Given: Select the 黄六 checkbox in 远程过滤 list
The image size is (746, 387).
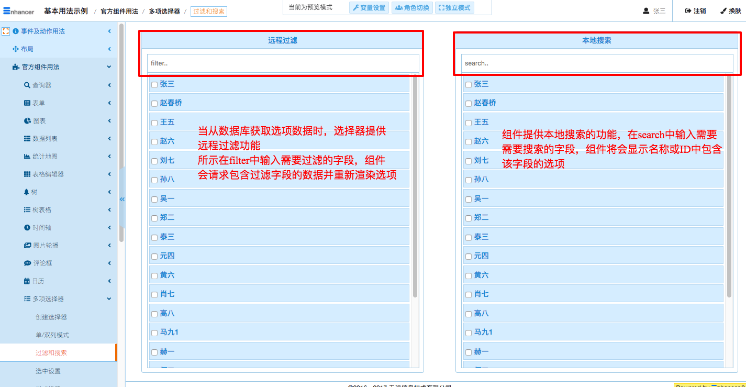Looking at the screenshot, I should pyautogui.click(x=154, y=275).
